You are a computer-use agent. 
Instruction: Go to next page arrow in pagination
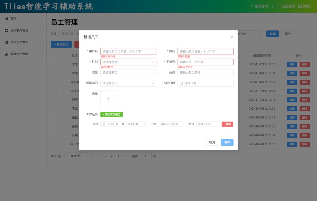tap(125, 156)
